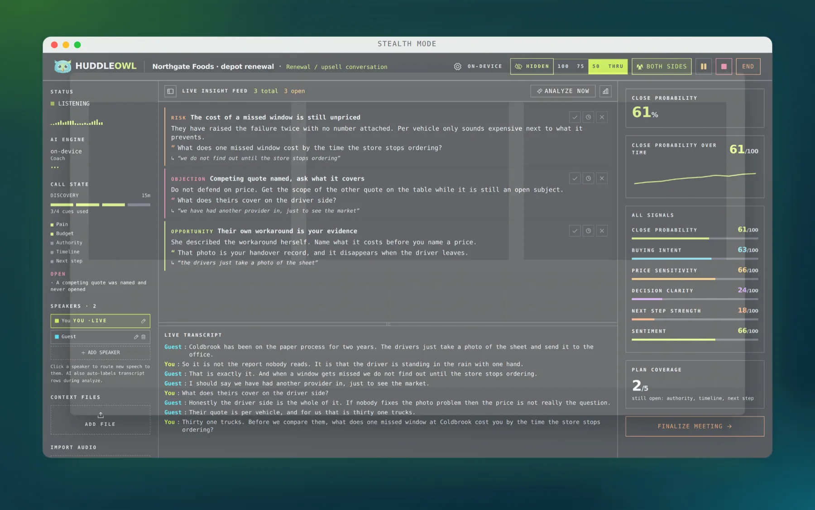Rename the Guest speaker with pencil icon
This screenshot has width=815, height=510.
tap(136, 337)
